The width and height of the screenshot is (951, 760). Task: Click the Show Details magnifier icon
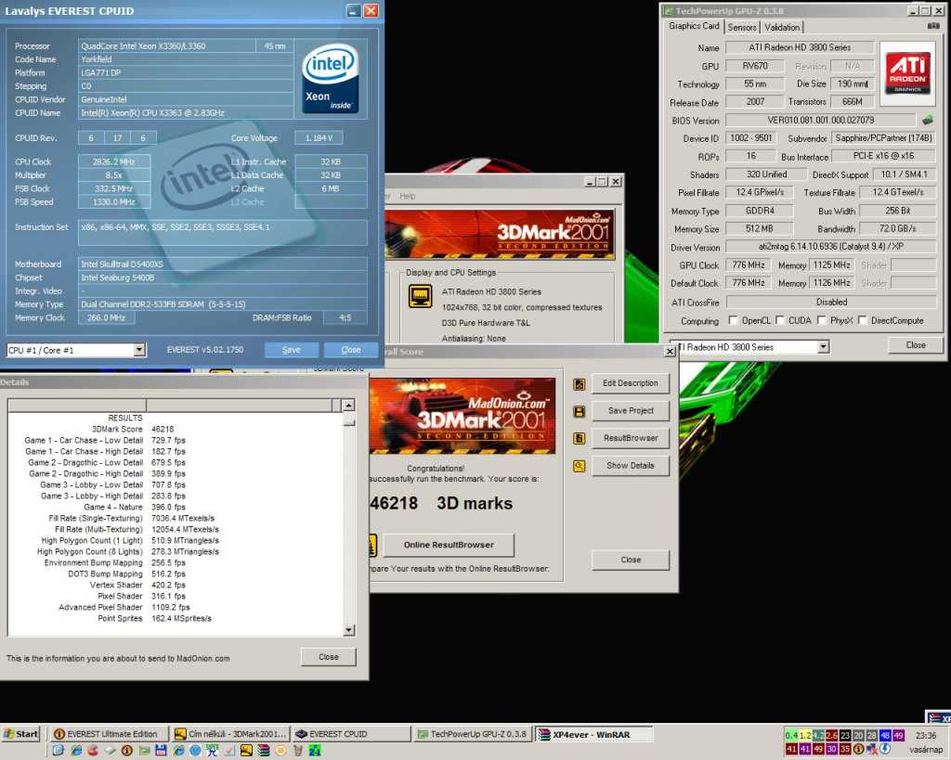(580, 466)
